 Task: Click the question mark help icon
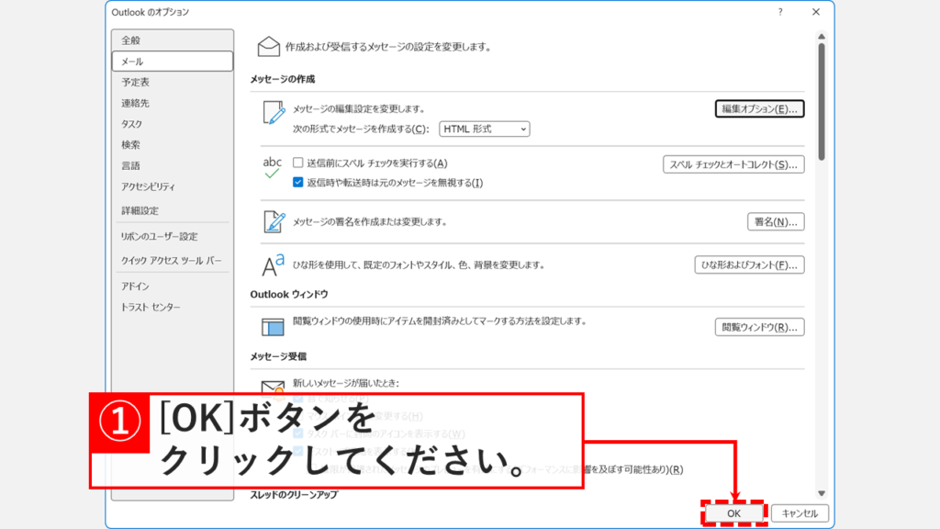pos(780,13)
